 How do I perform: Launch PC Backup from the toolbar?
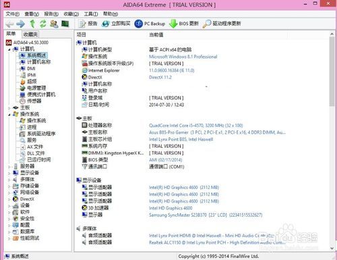pyautogui.click(x=150, y=24)
